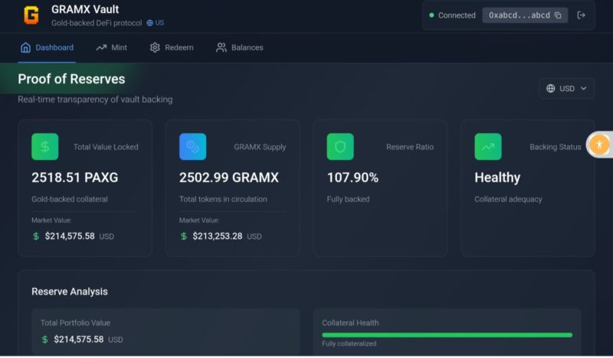Click the shield Reserve Ratio icon
Image resolution: width=613 pixels, height=358 pixels.
click(340, 146)
